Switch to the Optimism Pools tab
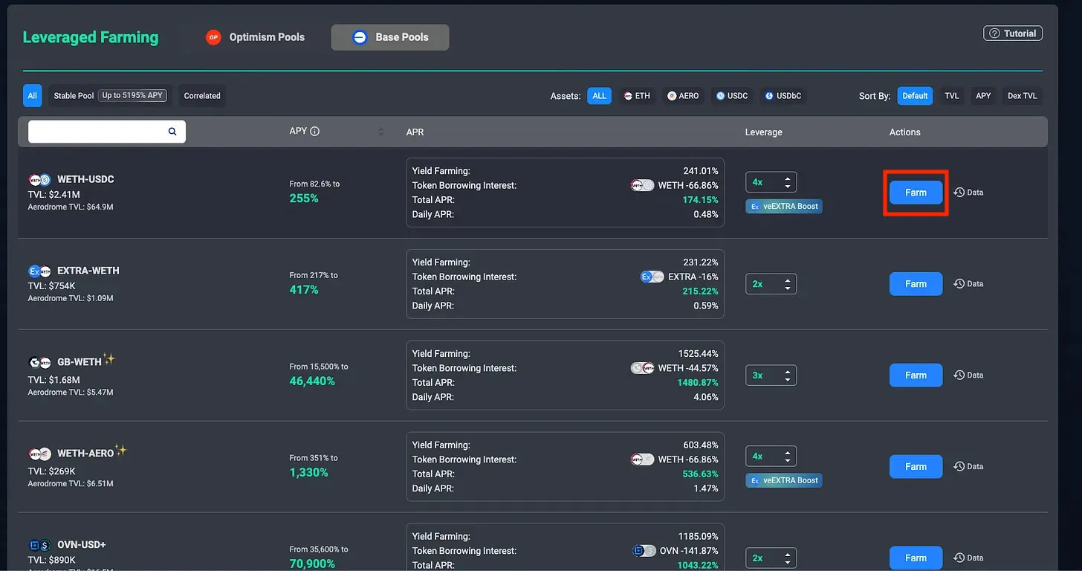The width and height of the screenshot is (1082, 571). [x=256, y=37]
